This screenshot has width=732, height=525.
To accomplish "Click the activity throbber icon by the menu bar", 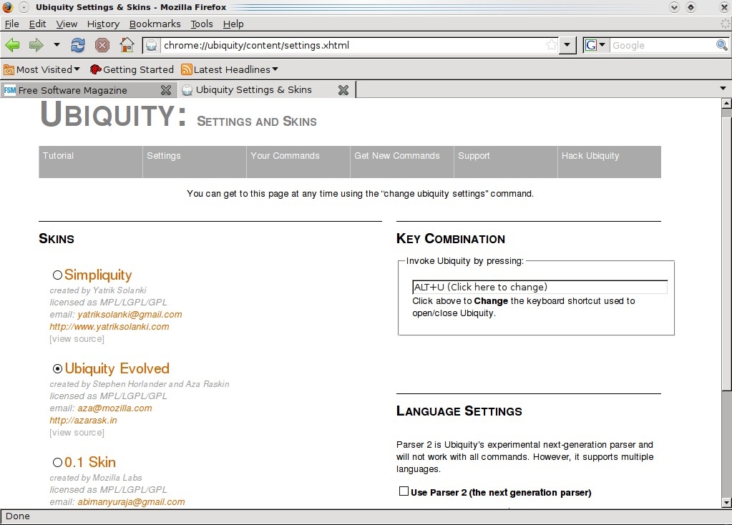I will pyautogui.click(x=726, y=24).
